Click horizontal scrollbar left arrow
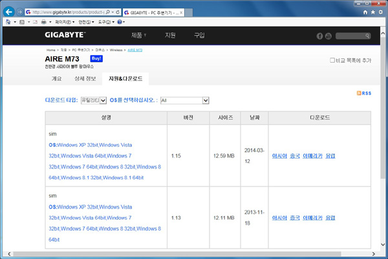This screenshot has width=388, height=259. [x=10, y=254]
